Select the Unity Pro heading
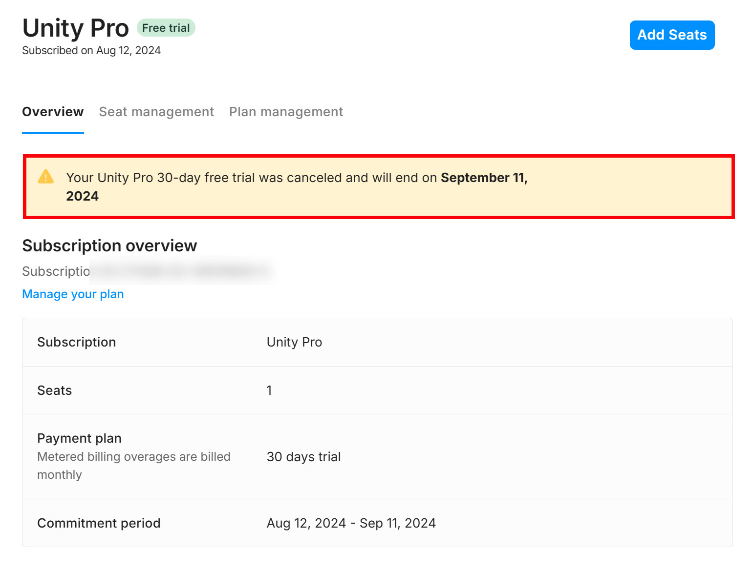Viewport: 753px width, 572px height. [x=76, y=28]
